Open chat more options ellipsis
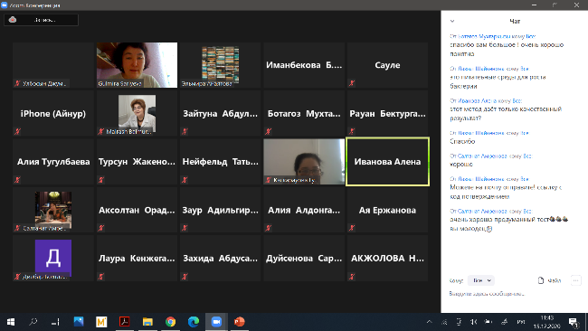Screen dimensions: 588x331 pos(575,280)
